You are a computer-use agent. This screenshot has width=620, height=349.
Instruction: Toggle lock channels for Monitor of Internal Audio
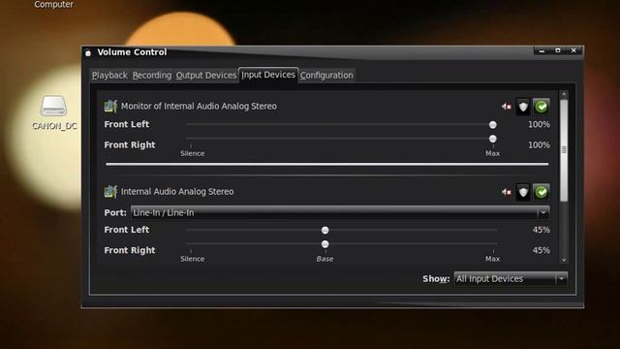coord(523,107)
